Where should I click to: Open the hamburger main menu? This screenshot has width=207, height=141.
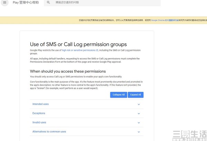(x=4, y=2)
